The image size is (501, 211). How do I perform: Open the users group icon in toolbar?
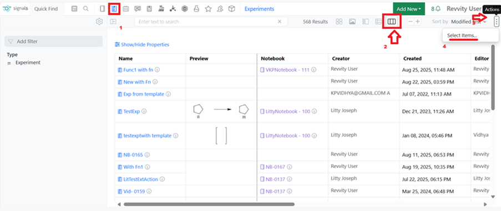[x=220, y=9]
